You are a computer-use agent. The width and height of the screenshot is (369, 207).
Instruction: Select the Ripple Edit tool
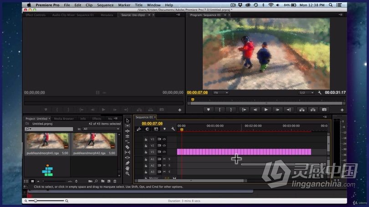pyautogui.click(x=127, y=131)
